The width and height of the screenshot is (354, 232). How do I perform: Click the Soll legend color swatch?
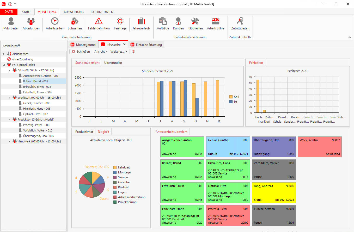(x=231, y=97)
